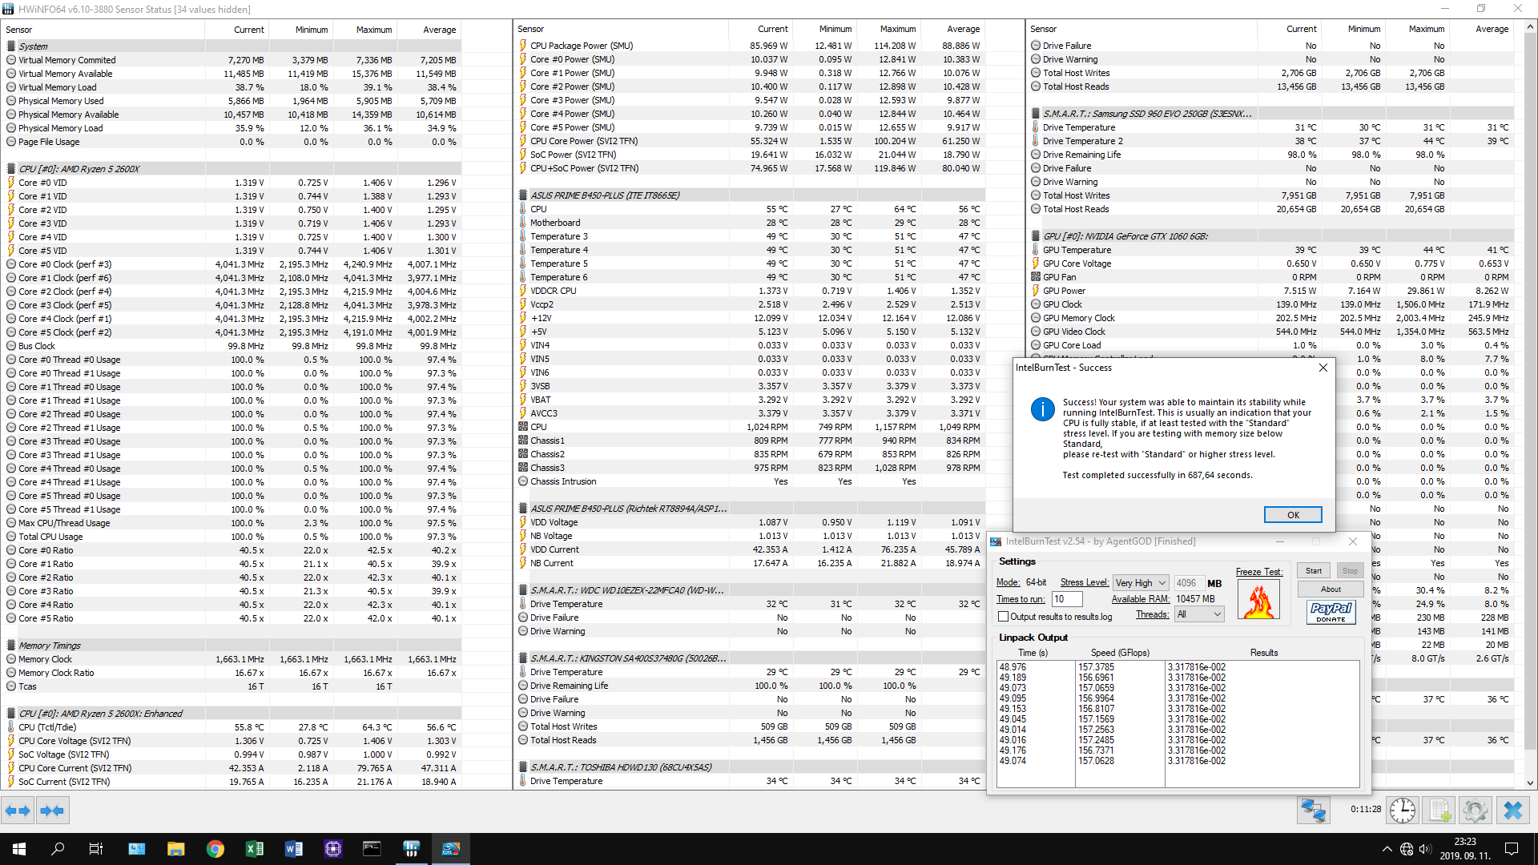1538x865 pixels.
Task: Tick the Output results to results.log checkbox
Action: point(1003,617)
